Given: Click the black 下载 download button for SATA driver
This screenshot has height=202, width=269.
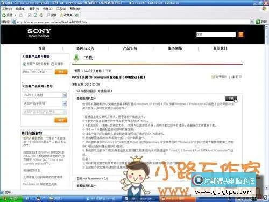Looking at the screenshot, I should [231, 99].
